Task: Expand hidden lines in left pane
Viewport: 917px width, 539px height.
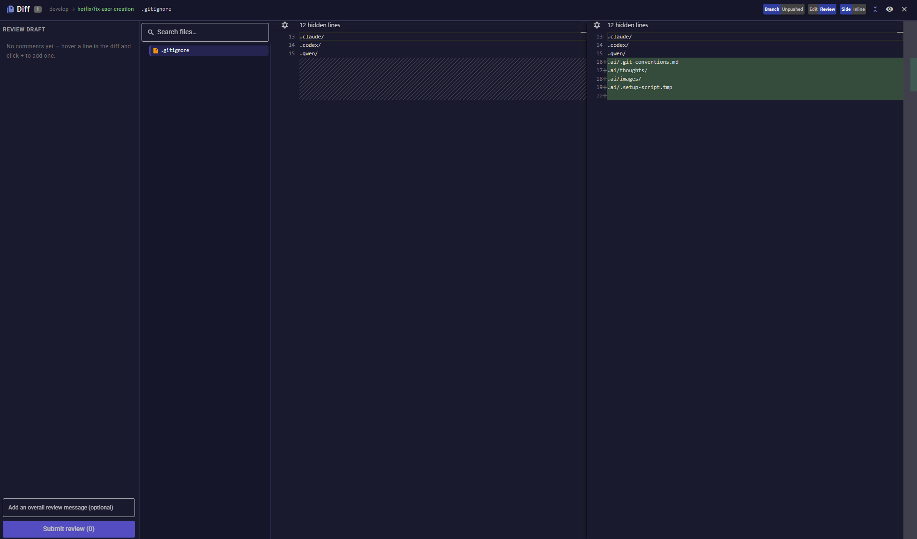Action: (x=285, y=25)
